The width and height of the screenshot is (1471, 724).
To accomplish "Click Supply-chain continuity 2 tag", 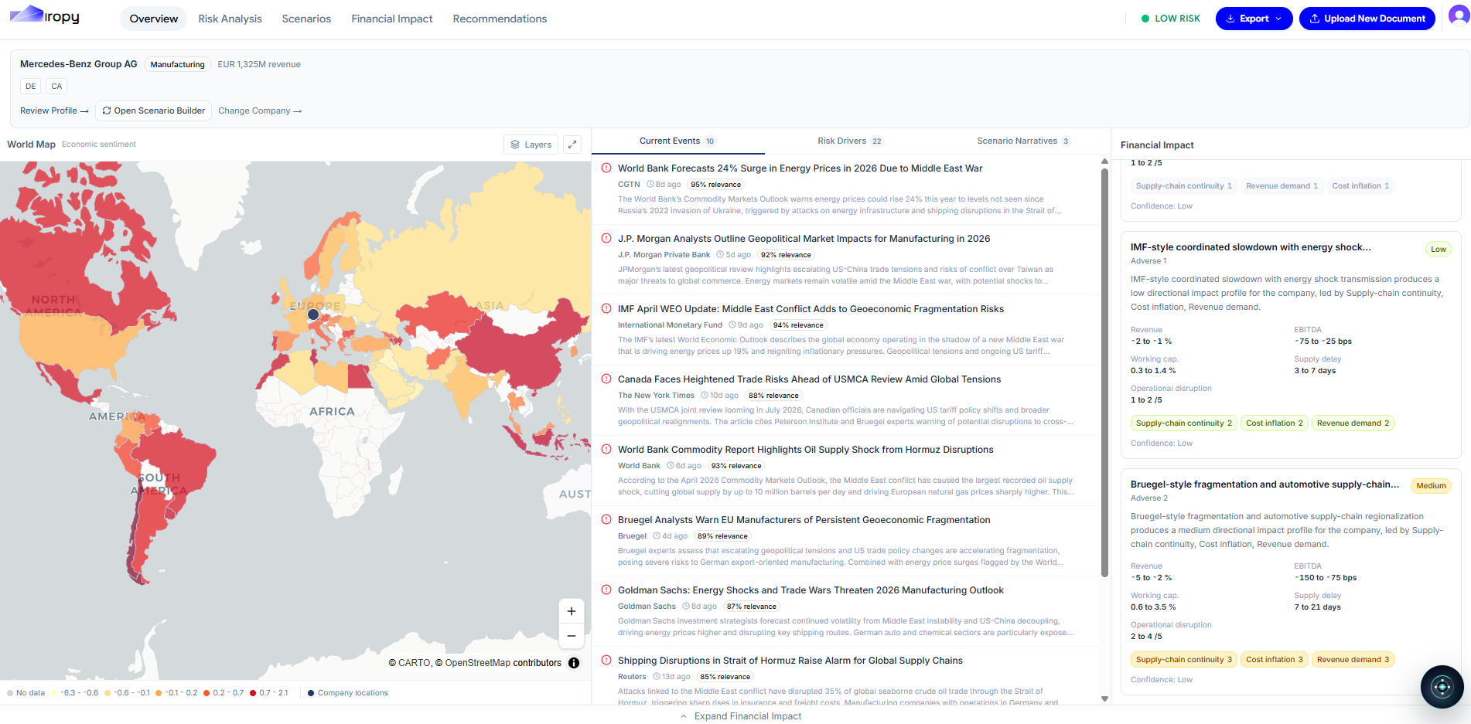I will [x=1183, y=423].
